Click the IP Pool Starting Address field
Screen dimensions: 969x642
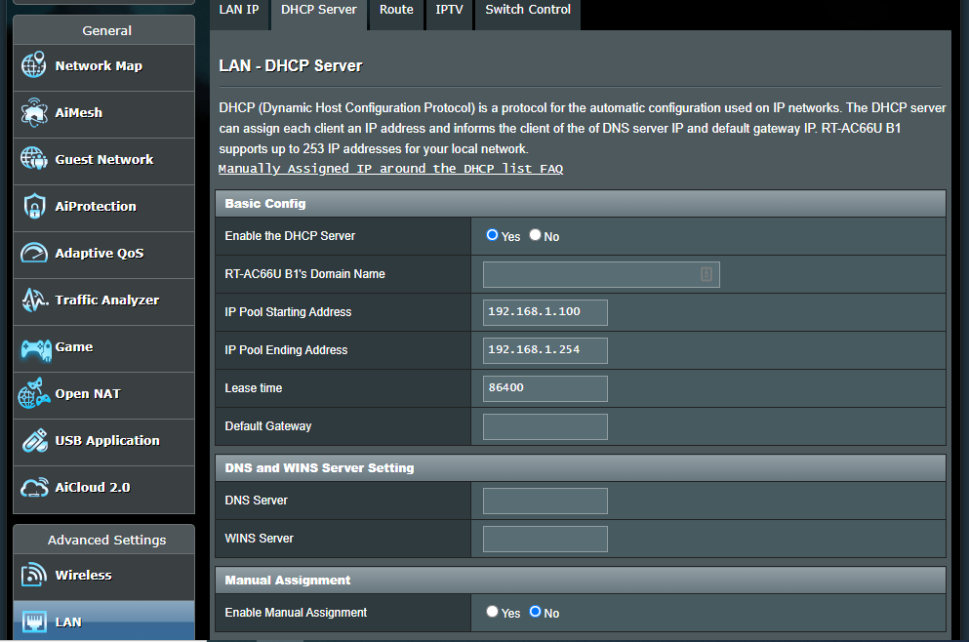pos(545,312)
